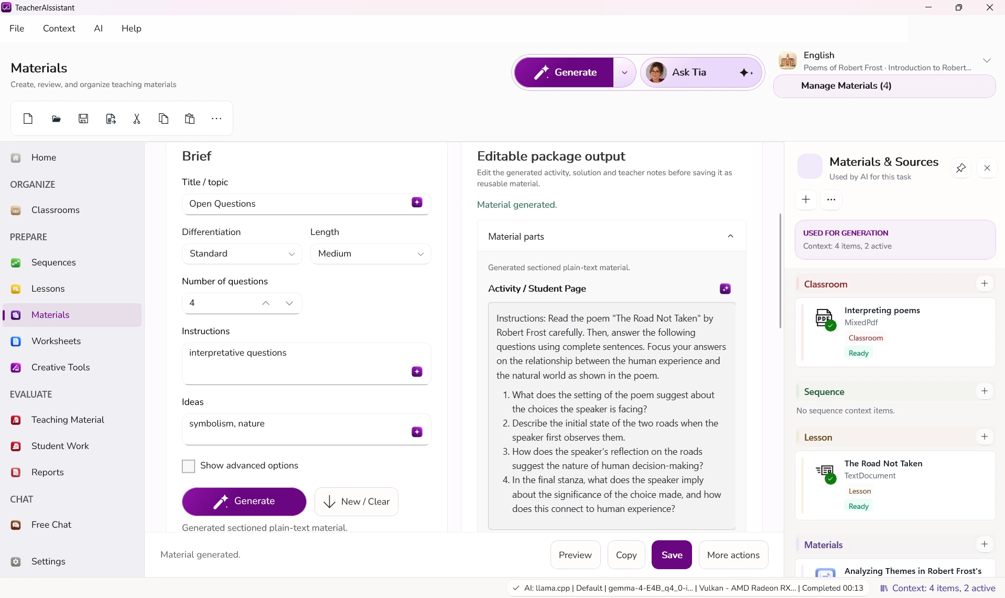
Task: Add a Lesson context item
Action: click(985, 437)
